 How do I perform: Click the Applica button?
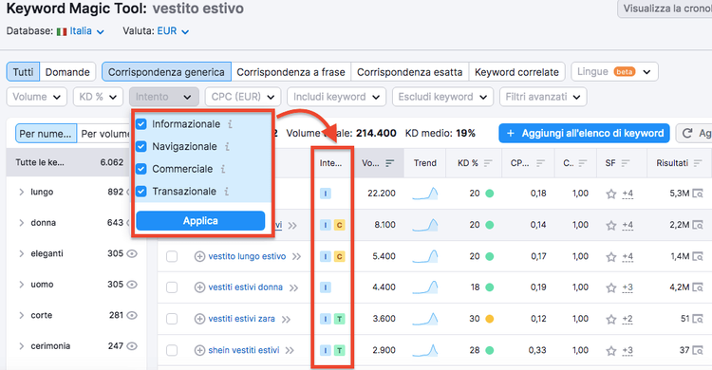point(200,221)
